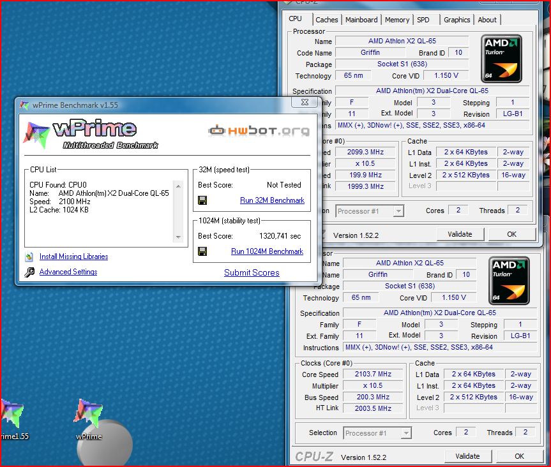Close the wPrime Benchmark window
This screenshot has width=551, height=467.
point(305,102)
